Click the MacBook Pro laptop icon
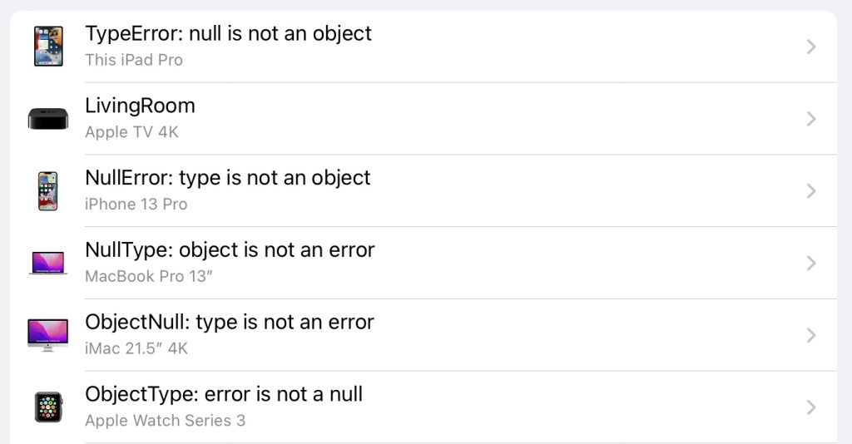The height and width of the screenshot is (444, 852). [48, 264]
